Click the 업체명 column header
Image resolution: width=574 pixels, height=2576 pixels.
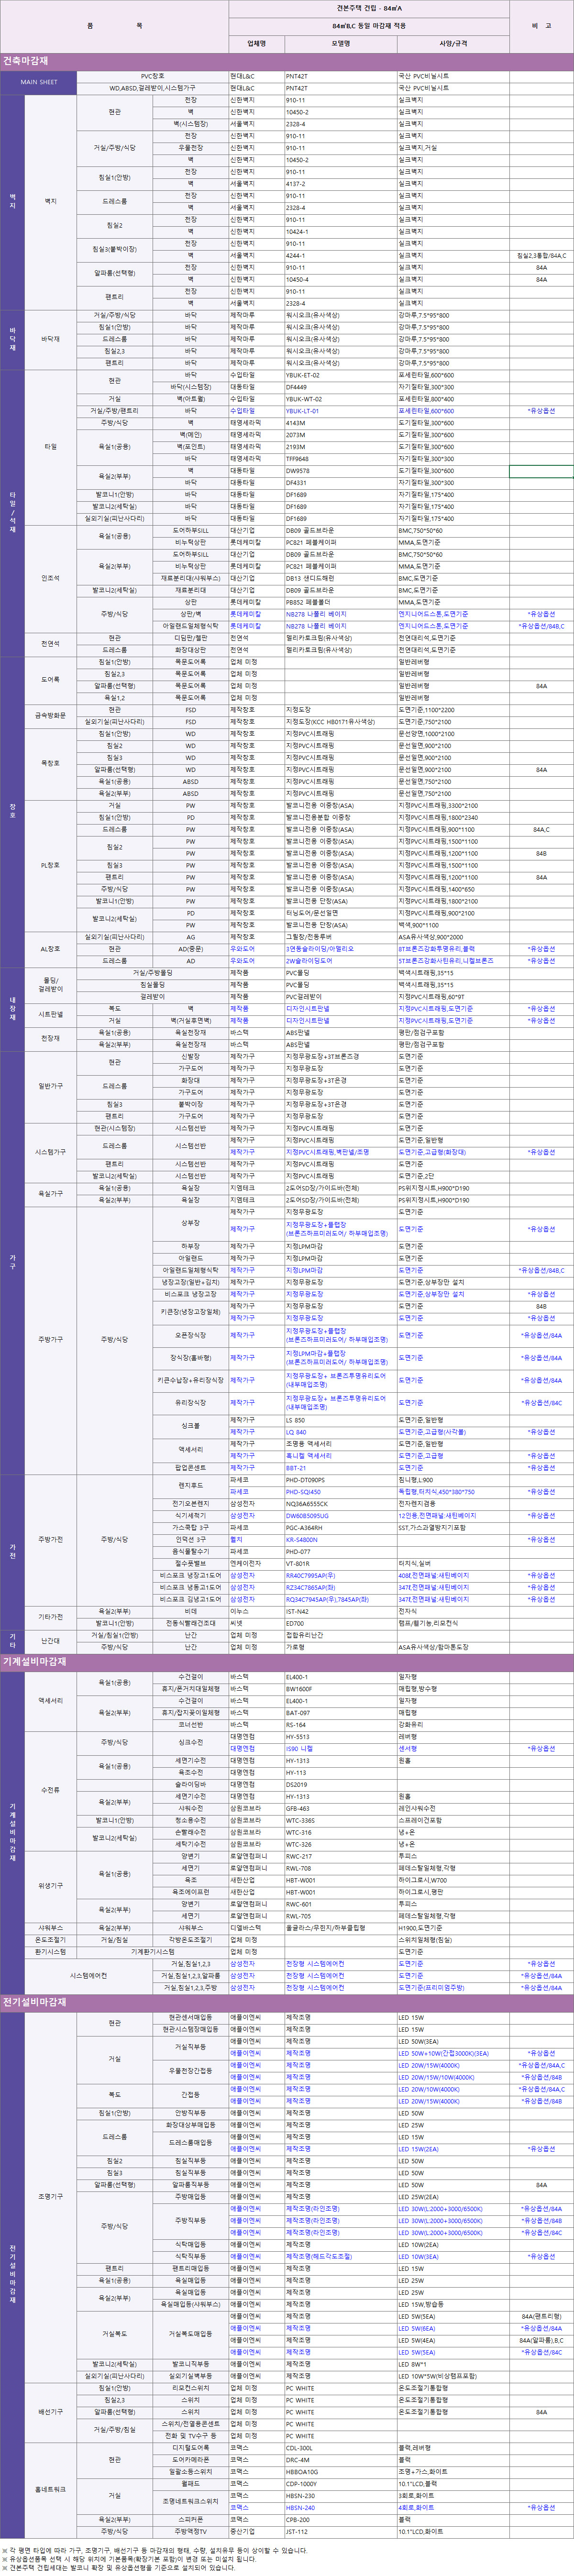pyautogui.click(x=256, y=43)
